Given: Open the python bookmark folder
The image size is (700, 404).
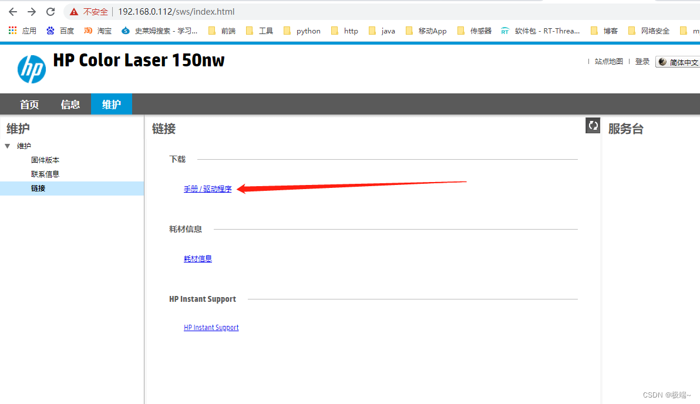Looking at the screenshot, I should coord(302,31).
